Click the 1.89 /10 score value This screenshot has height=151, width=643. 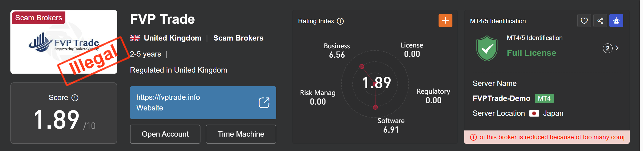(65, 120)
